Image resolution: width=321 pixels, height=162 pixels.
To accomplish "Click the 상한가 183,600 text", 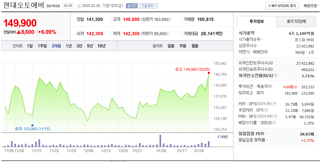I will click(x=156, y=20).
